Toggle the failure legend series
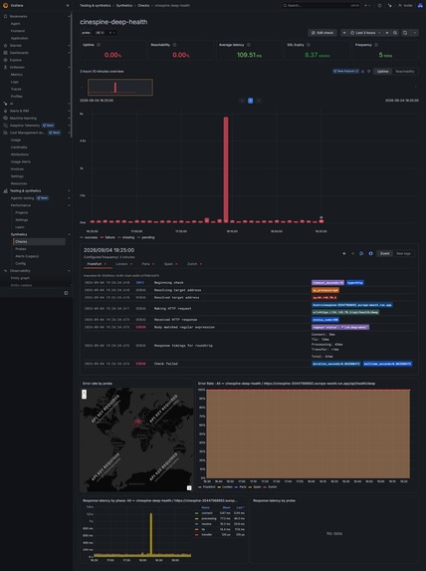 click(107, 237)
